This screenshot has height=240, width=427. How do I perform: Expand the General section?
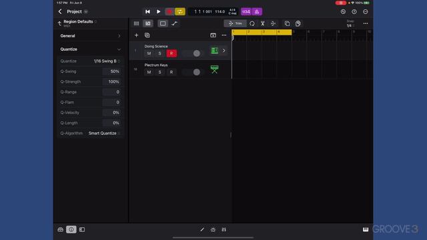(x=91, y=35)
